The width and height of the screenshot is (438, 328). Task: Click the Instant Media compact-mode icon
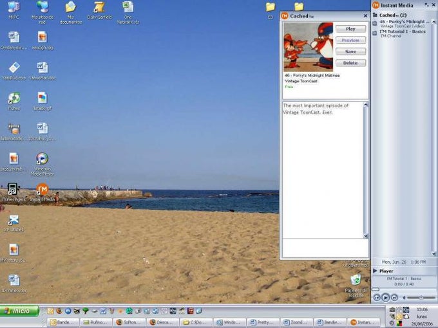coord(426,5)
